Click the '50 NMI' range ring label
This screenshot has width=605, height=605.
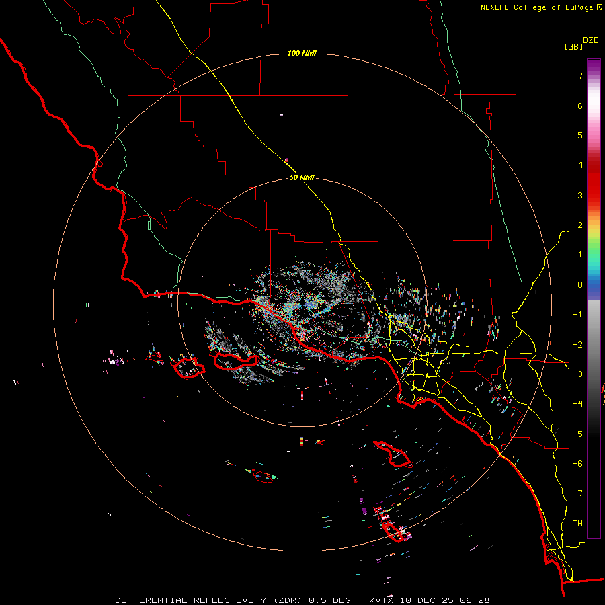[302, 178]
